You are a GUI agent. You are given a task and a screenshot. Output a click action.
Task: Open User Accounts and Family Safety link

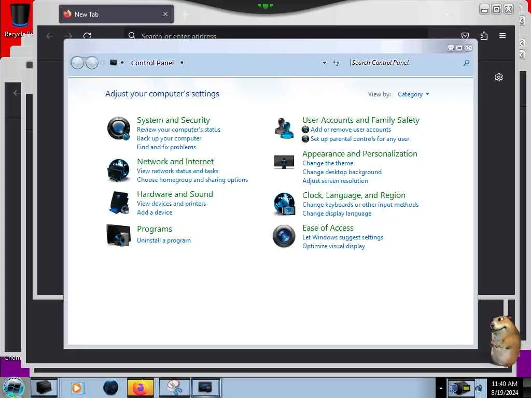361,120
